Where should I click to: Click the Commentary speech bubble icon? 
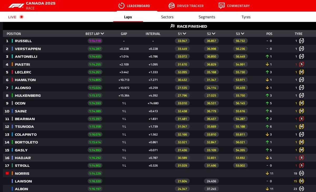click(221, 6)
